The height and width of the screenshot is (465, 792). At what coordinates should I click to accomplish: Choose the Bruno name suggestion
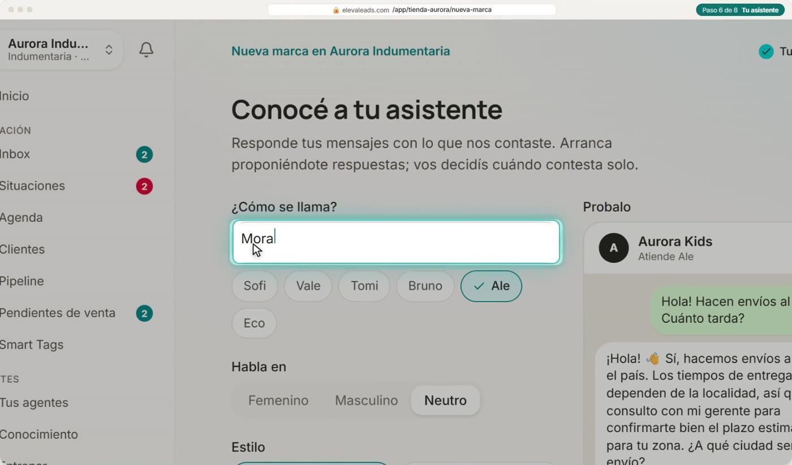tap(425, 286)
